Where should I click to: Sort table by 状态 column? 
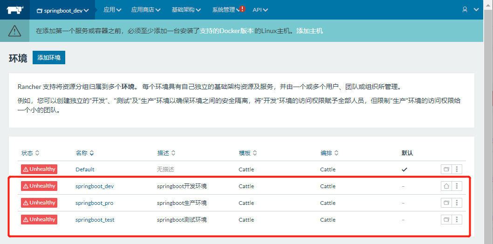click(30, 153)
